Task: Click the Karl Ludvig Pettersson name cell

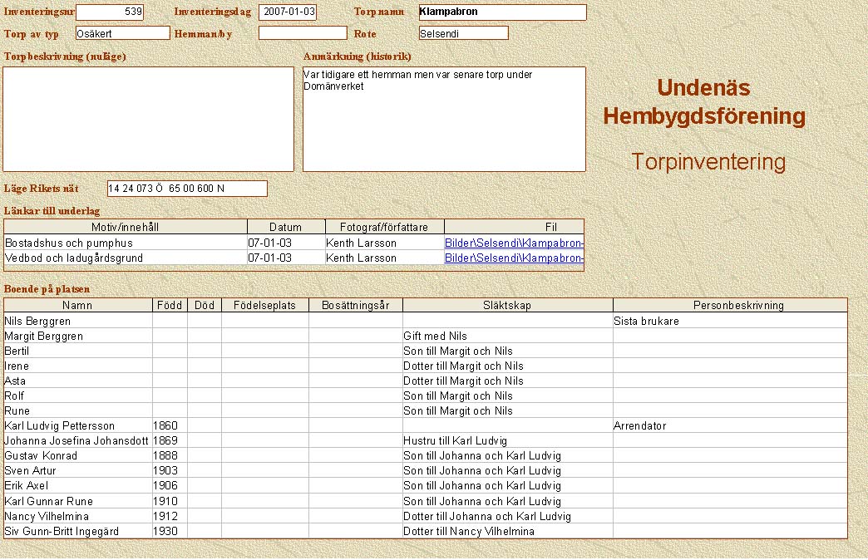Action: coord(78,426)
